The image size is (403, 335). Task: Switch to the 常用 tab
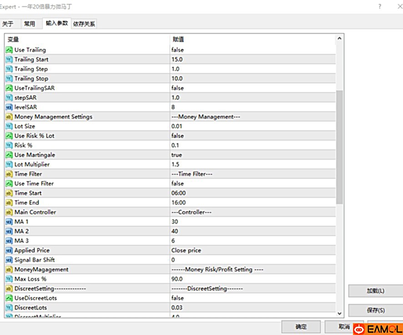click(x=30, y=24)
